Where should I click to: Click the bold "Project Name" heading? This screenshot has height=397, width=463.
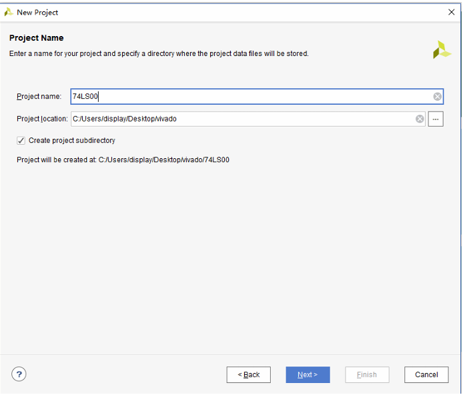[x=37, y=38]
